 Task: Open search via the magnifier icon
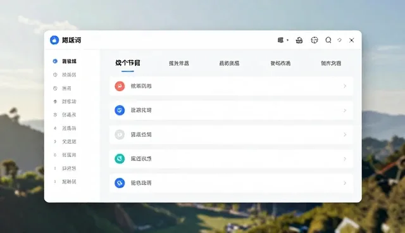click(328, 40)
